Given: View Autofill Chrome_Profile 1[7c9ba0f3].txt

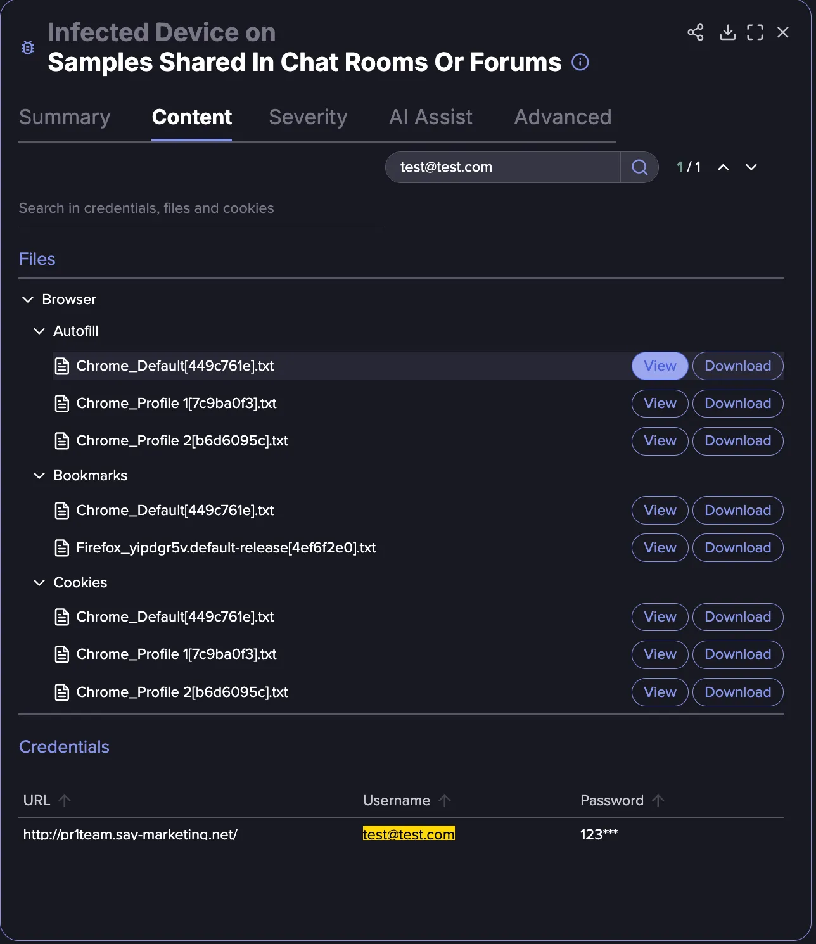Looking at the screenshot, I should pyautogui.click(x=660, y=404).
